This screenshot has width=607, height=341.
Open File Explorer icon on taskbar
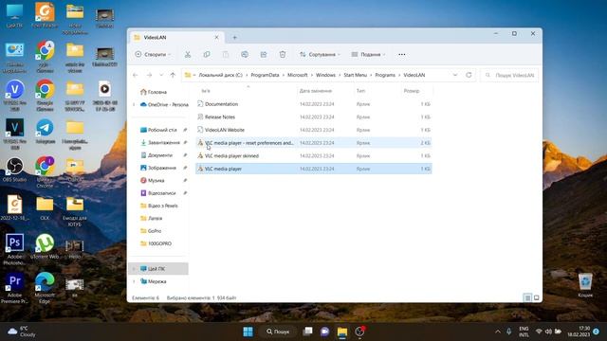click(x=342, y=332)
